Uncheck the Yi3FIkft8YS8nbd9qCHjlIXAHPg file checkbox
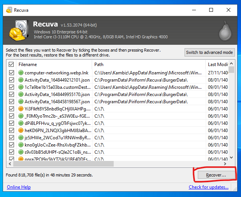Viewport: 241px width, 197px height. click(11, 109)
